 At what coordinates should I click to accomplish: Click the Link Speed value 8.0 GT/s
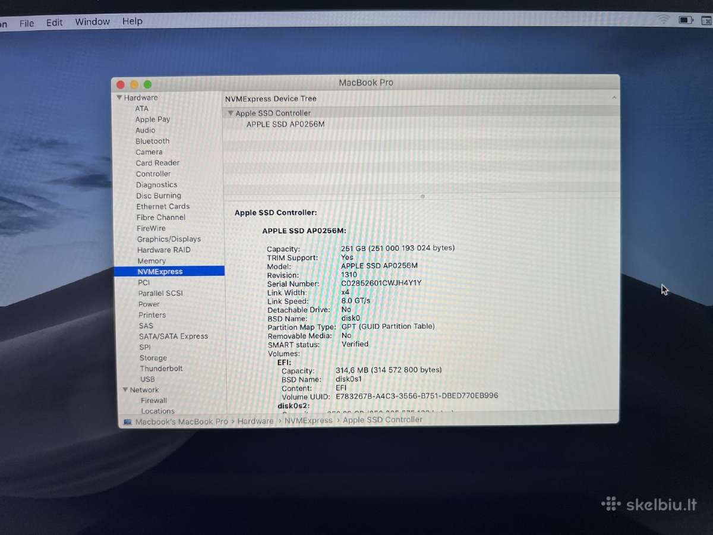355,301
